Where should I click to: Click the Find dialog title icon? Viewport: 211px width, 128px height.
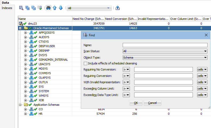(x=85, y=35)
